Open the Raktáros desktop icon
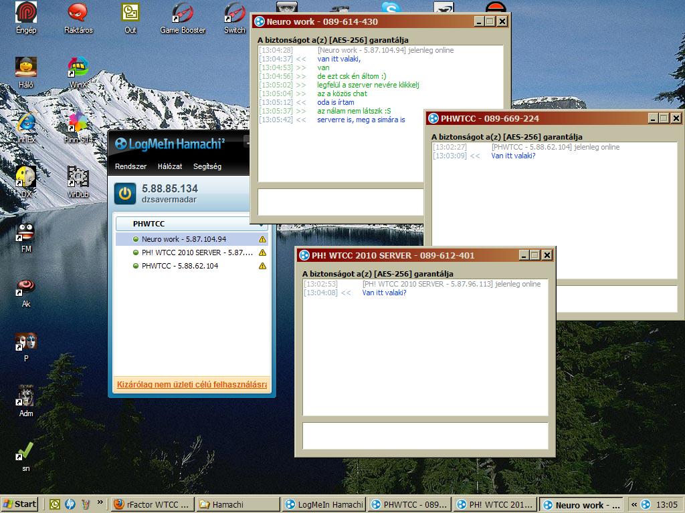Screen dimensions: 685x513 tap(78, 18)
